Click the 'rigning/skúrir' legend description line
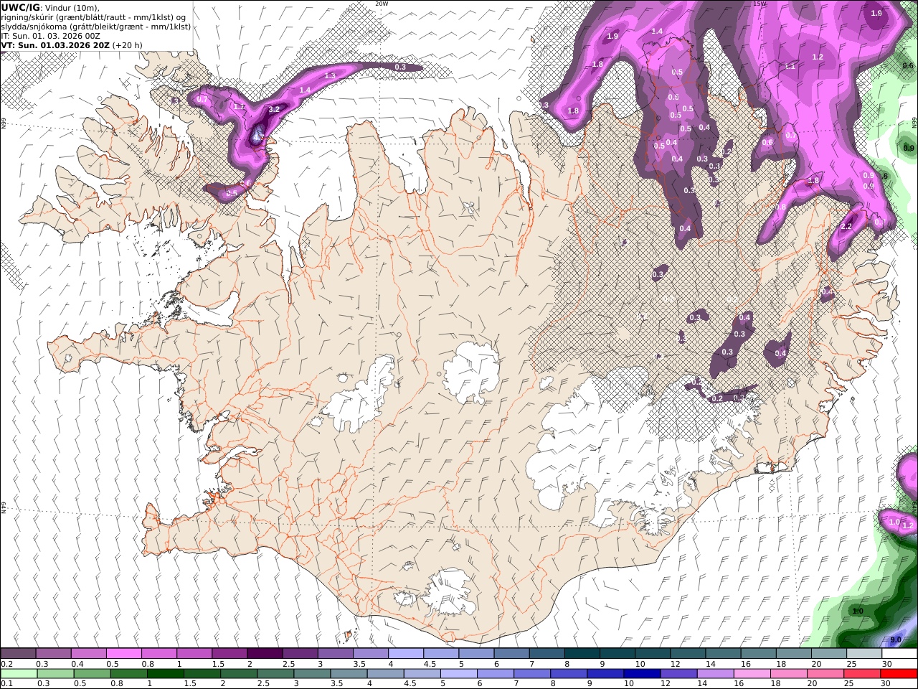Screen dimensions: 918x689 tap(93, 17)
